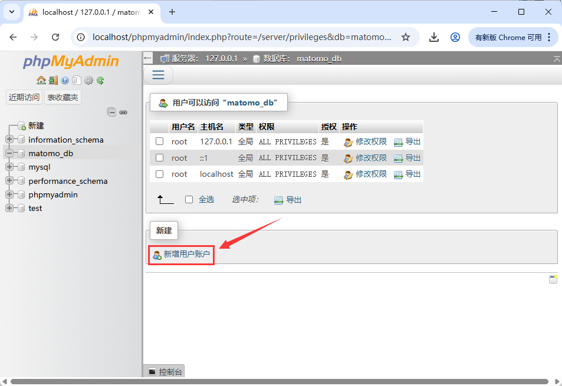Viewport: 562px width, 386px height.
Task: Expand the mysql database
Action: 9,167
